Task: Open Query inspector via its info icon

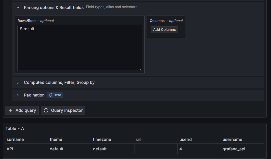Action: pyautogui.click(x=46, y=110)
